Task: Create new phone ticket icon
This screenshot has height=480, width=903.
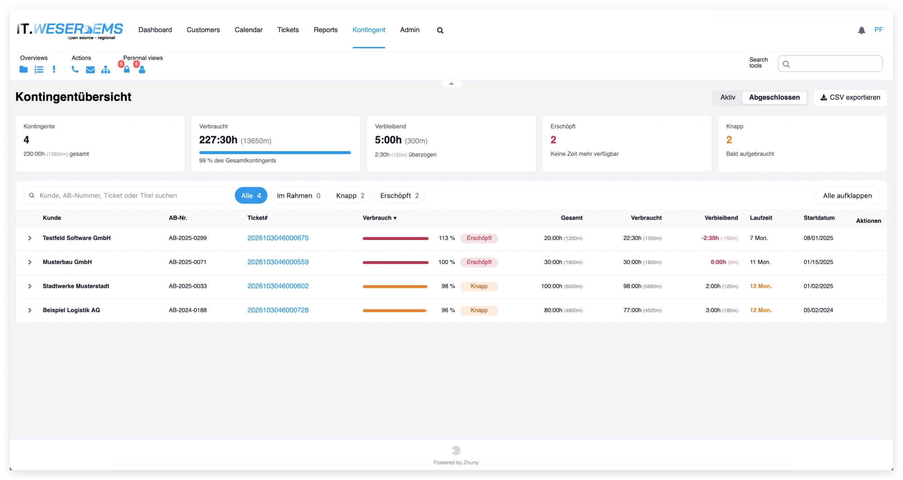Action: (75, 69)
